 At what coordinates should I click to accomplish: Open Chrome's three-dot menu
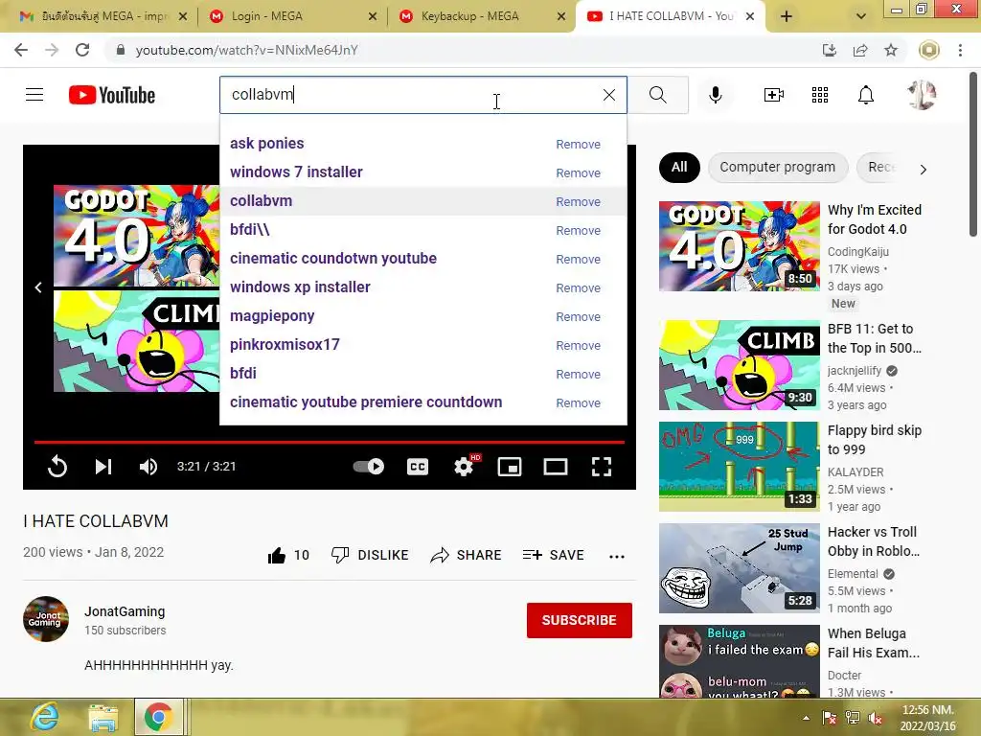click(960, 50)
